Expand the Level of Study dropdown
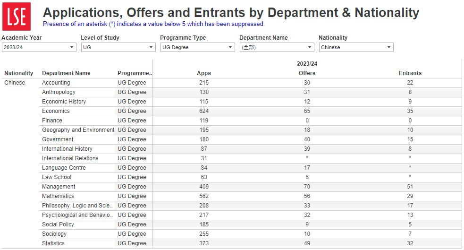The height and width of the screenshot is (250, 464). [118, 47]
